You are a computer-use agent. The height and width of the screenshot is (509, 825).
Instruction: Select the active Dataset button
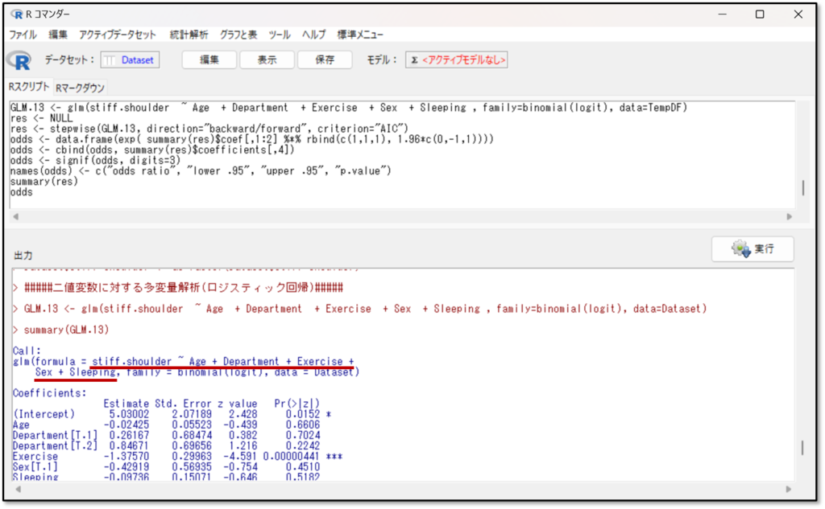(x=130, y=60)
